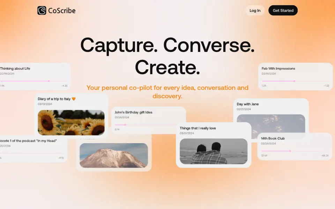Image resolution: width=335 pixels, height=209 pixels.
Task: Click the "Capture. Converse. Create." headline
Action: tap(167, 56)
